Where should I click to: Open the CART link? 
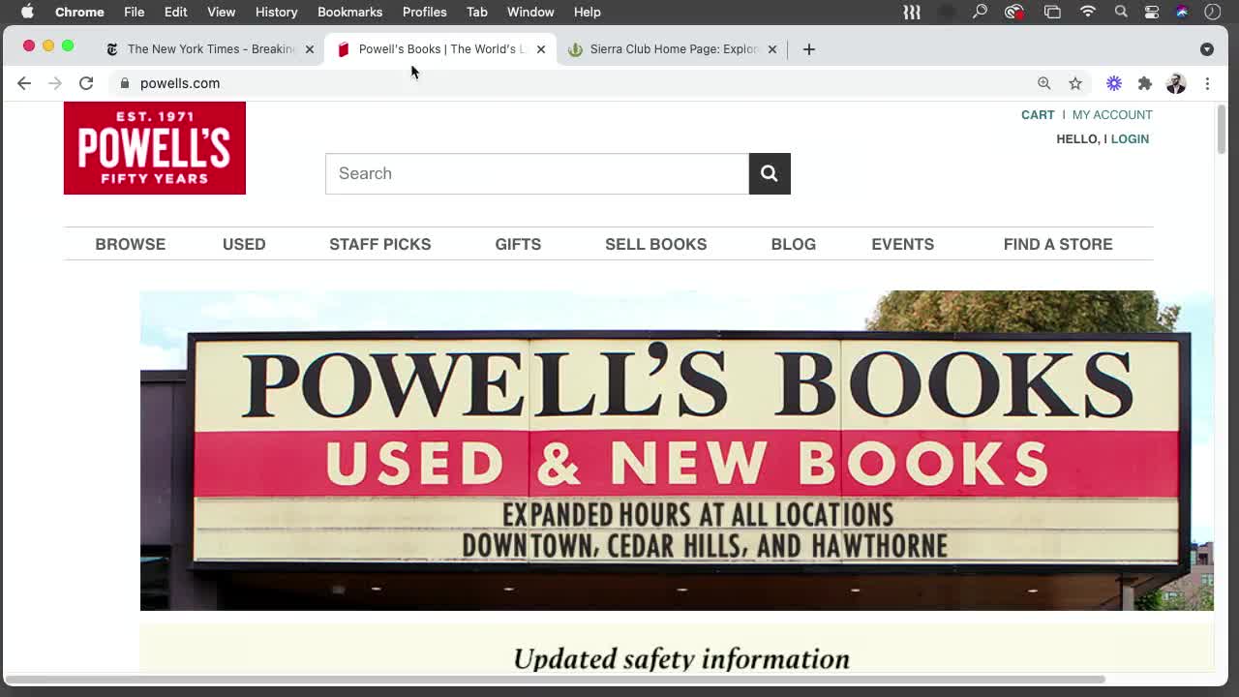[1037, 115]
